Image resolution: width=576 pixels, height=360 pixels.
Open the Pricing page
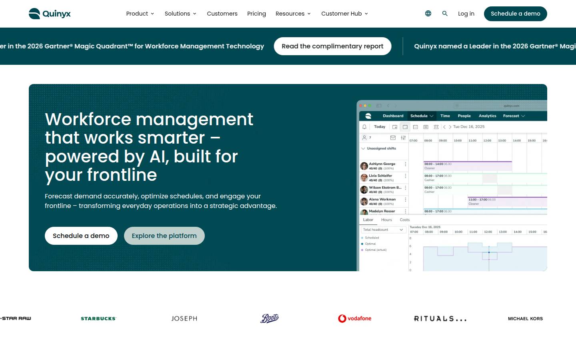click(x=256, y=14)
